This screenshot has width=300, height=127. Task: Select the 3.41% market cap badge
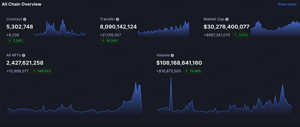point(241,35)
